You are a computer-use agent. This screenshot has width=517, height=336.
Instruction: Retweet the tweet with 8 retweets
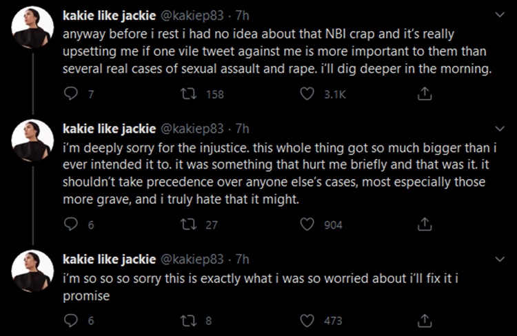point(189,321)
